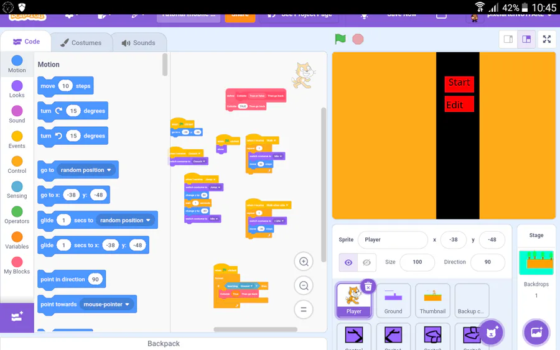The height and width of the screenshot is (350, 560).
Task: Click the block palette vertical scrollbar
Action: 165,65
